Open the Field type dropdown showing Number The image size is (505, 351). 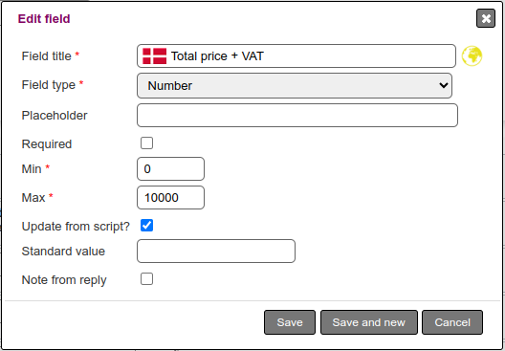(x=295, y=86)
